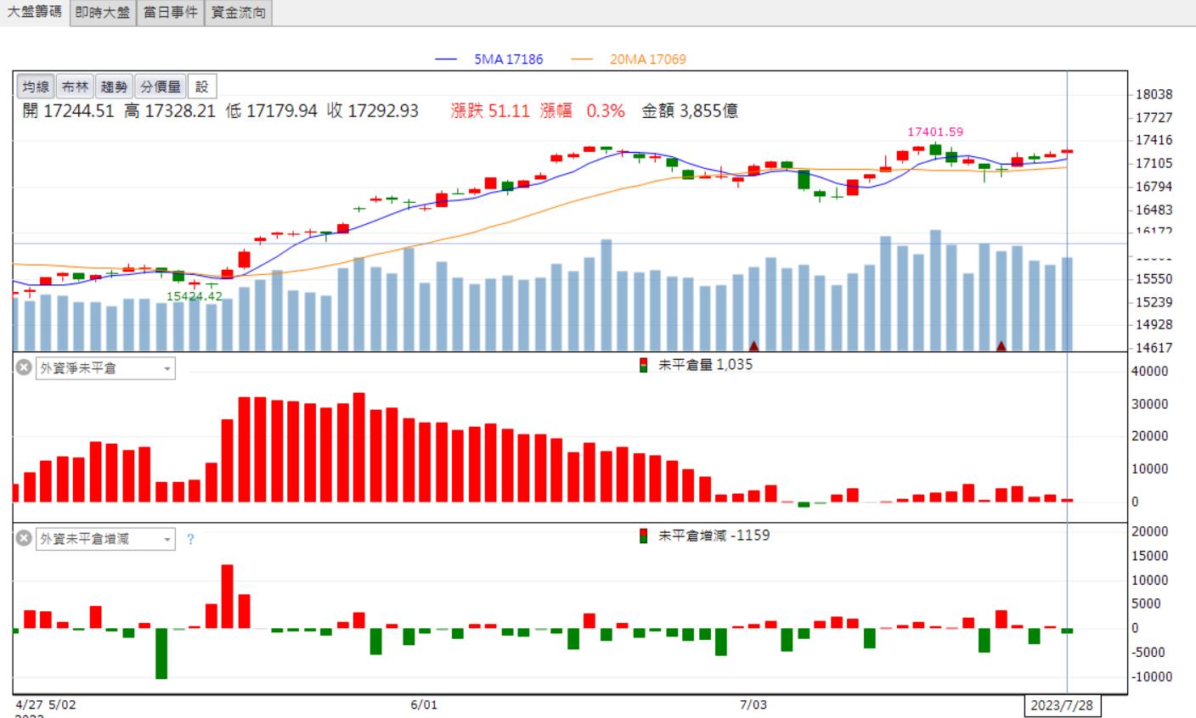Toggle the 均線 moving average overlay
Image resolution: width=1196 pixels, height=718 pixels.
click(x=36, y=87)
